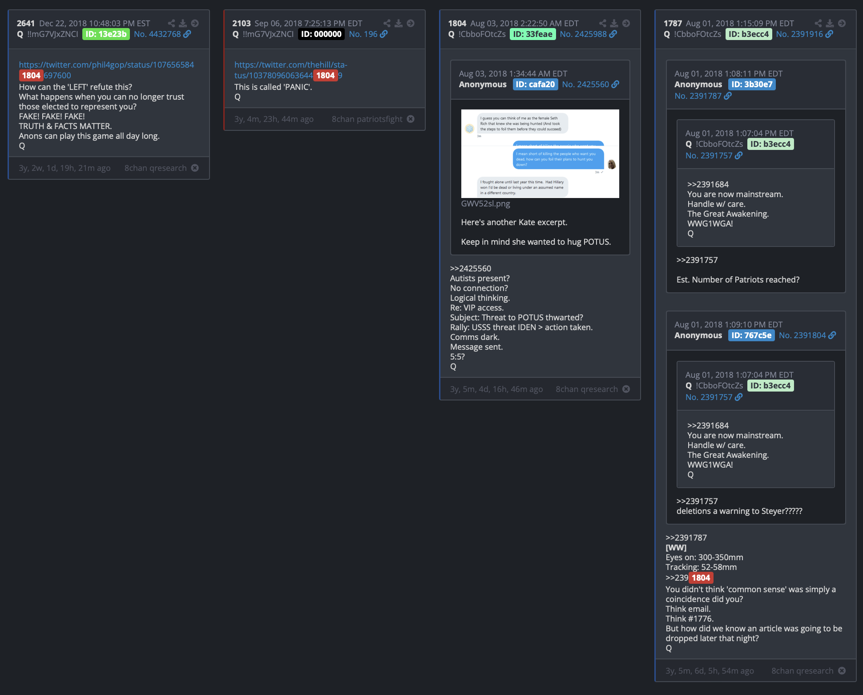Click 8chan qresearch label under post 1804
This screenshot has height=695, width=863.
coord(587,389)
